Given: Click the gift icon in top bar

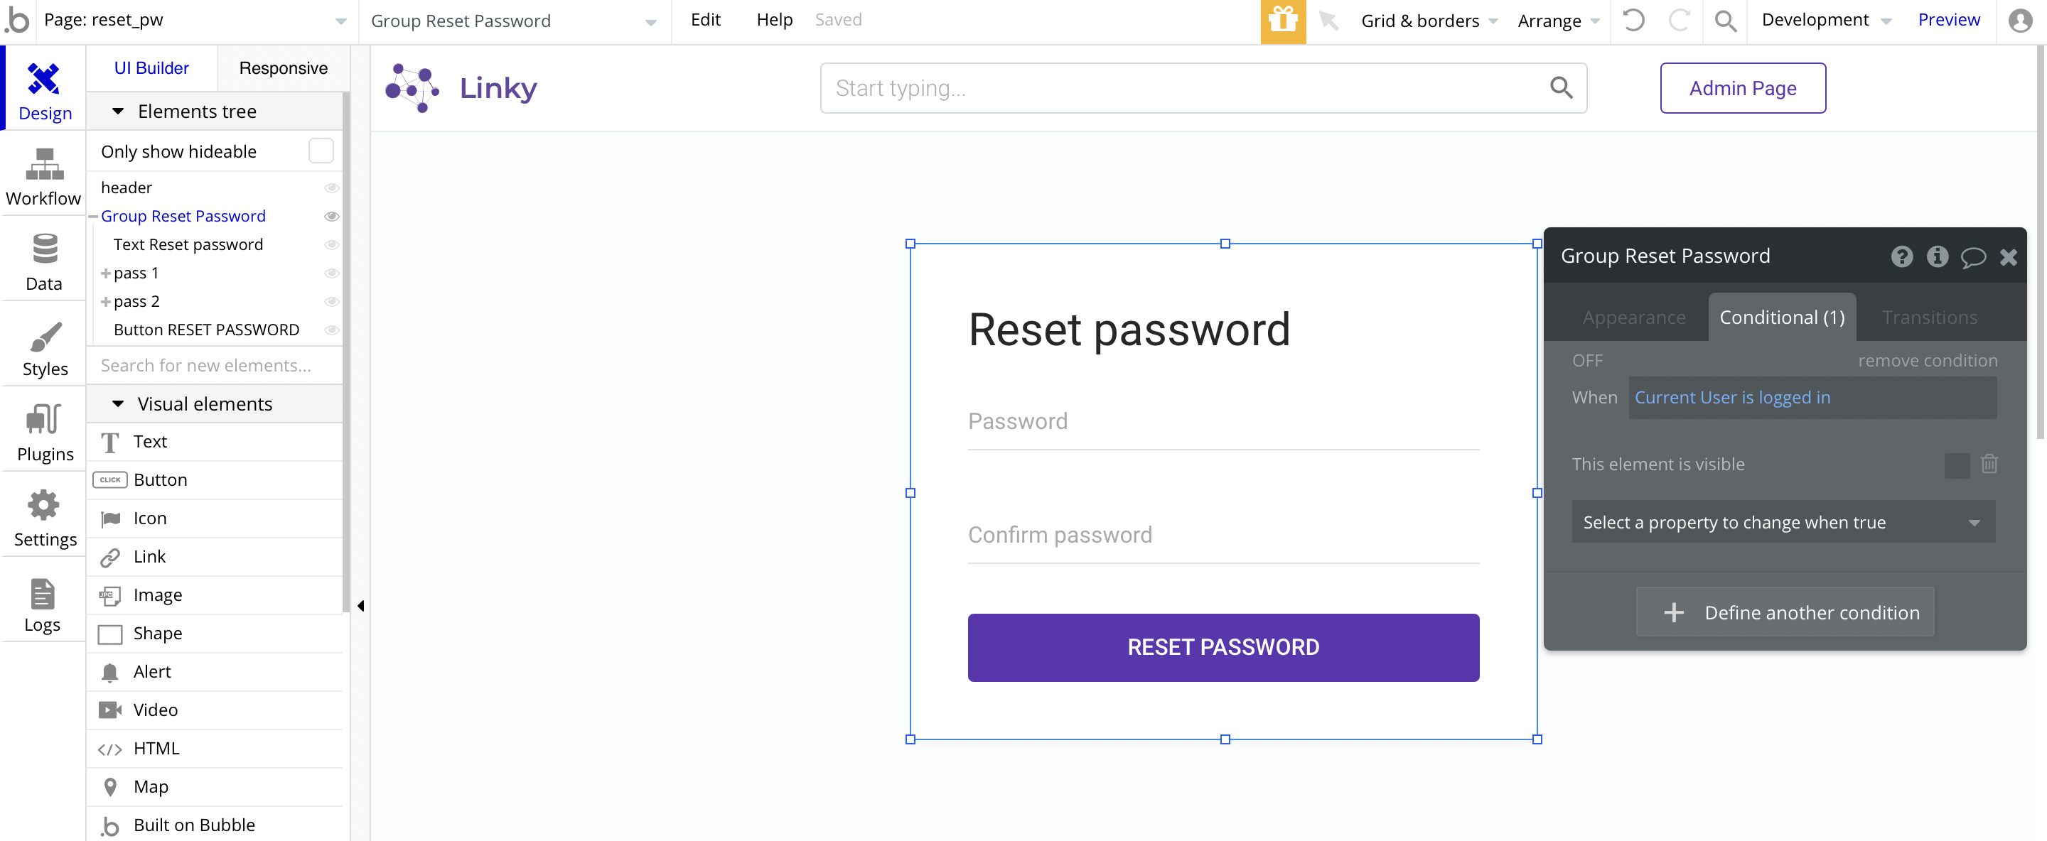Looking at the screenshot, I should coord(1282,20).
